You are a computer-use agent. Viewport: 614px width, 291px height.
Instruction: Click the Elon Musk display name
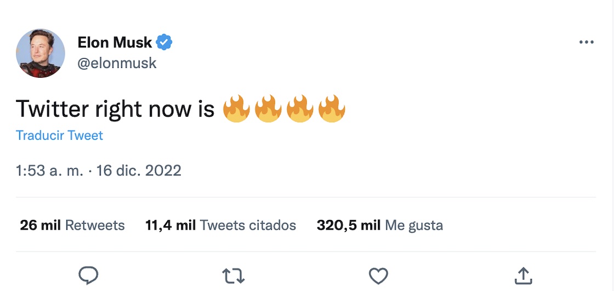115,42
